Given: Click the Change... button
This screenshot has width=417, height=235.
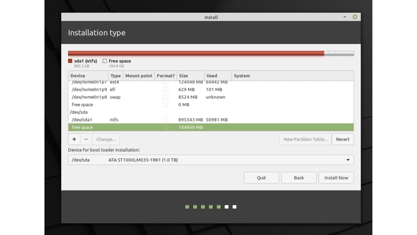Looking at the screenshot, I should (x=106, y=139).
